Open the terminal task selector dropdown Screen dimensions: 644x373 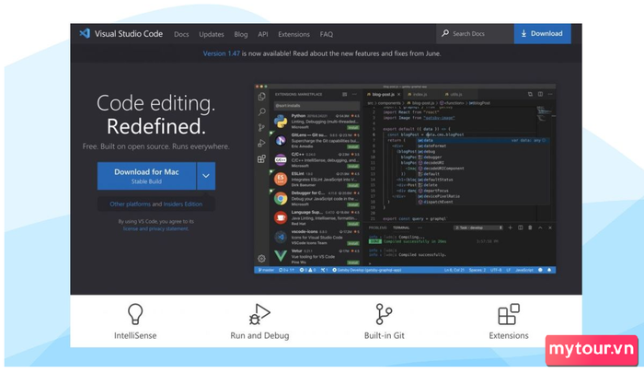pyautogui.click(x=478, y=227)
